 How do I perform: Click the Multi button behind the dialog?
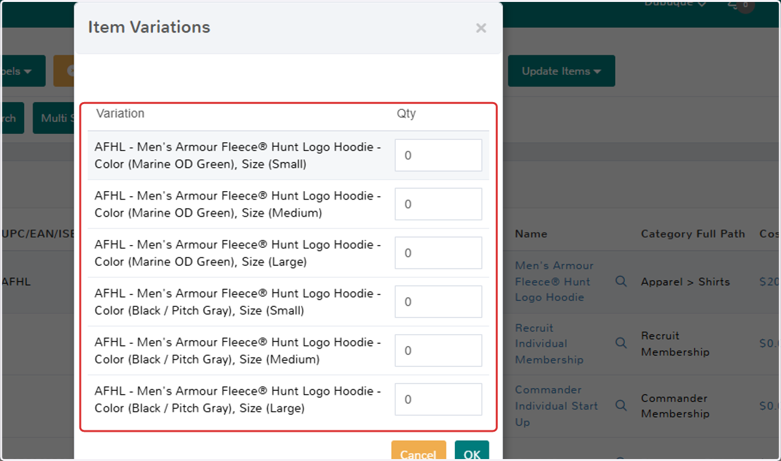pos(53,118)
